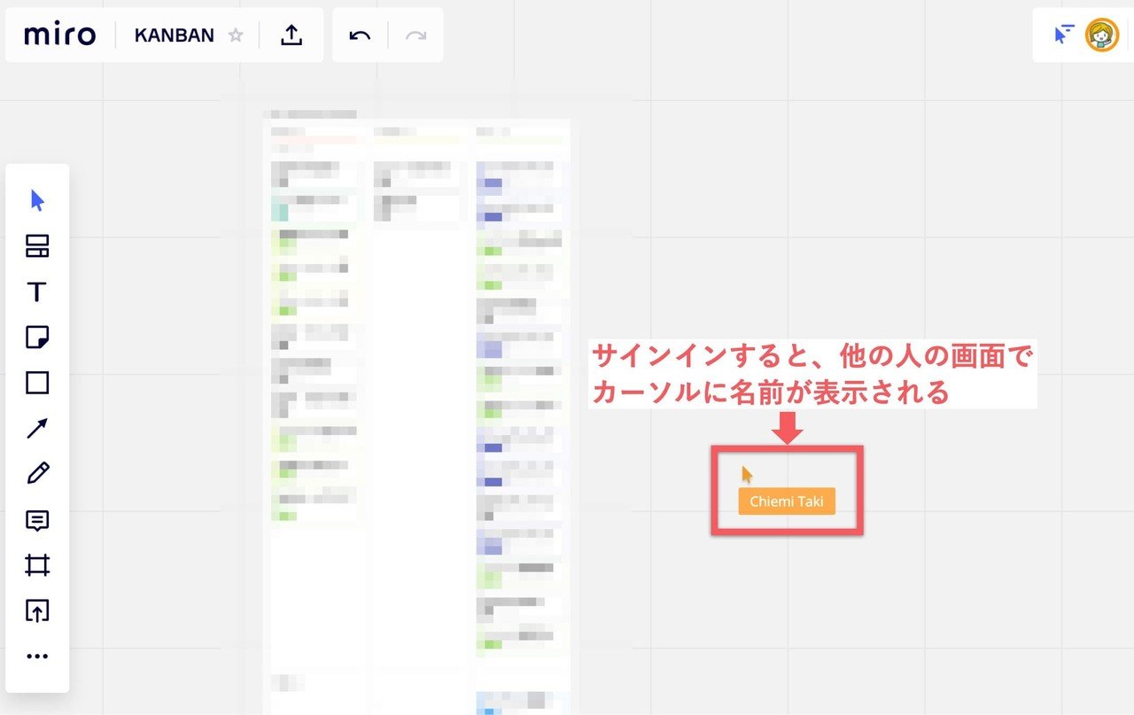
Task: Open the account menu via the avatar
Action: (1101, 35)
